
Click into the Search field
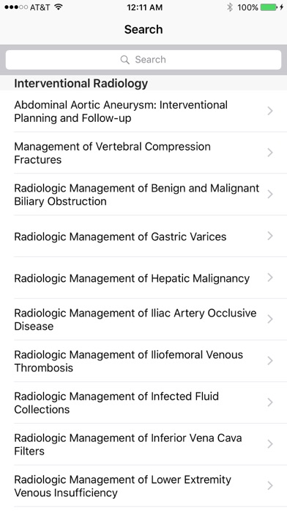click(x=143, y=59)
